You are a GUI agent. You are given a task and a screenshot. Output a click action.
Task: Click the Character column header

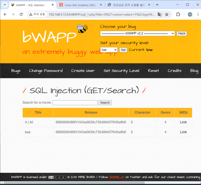(x=142, y=112)
